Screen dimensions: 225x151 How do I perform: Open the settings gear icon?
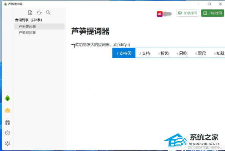click(x=8, y=143)
